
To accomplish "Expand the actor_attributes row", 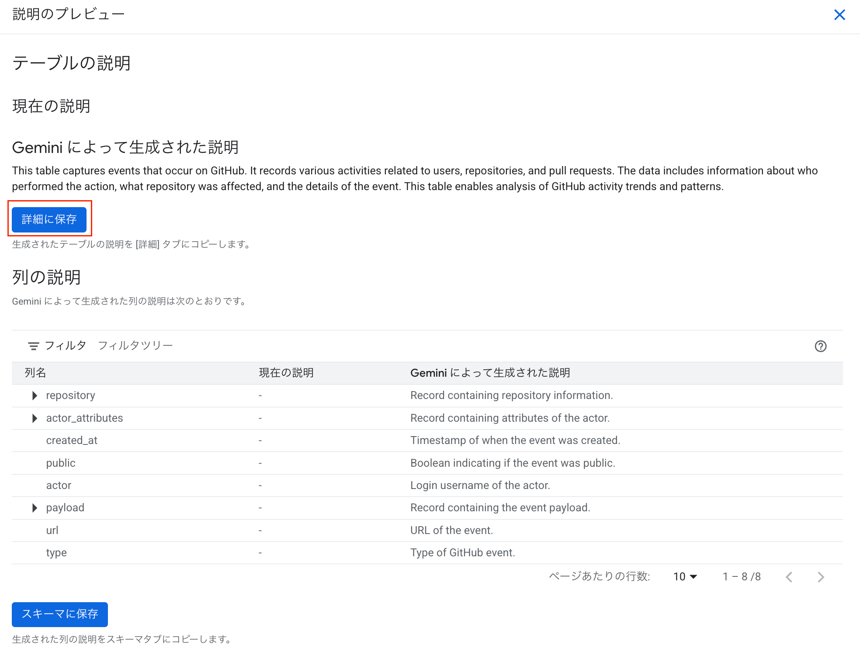I will pyautogui.click(x=35, y=418).
